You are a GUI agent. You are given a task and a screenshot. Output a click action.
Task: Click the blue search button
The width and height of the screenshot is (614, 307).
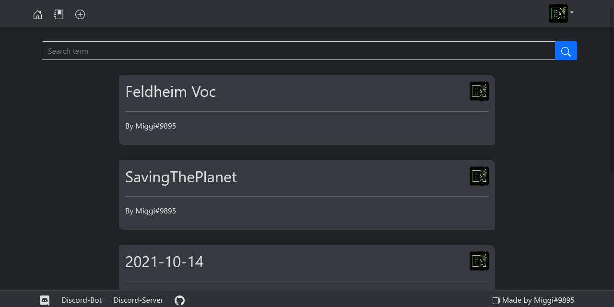point(566,51)
